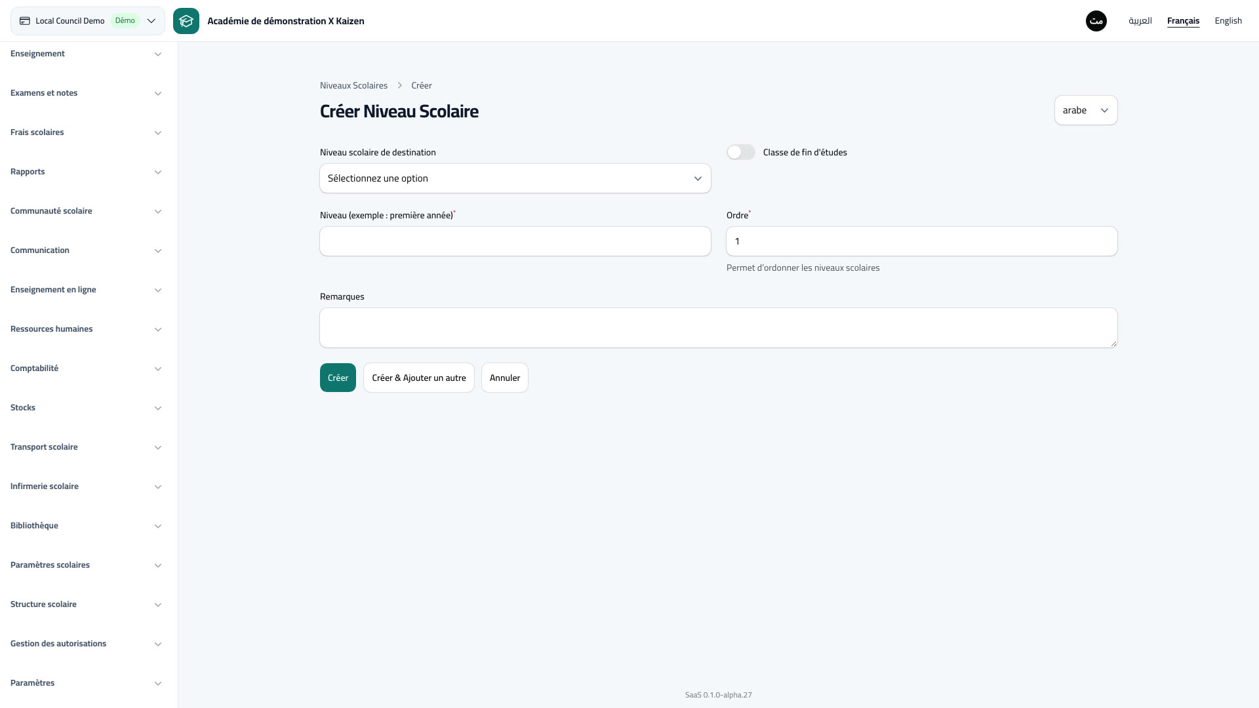Expand the Frais scolaires section
1259x708 pixels.
pos(87,132)
